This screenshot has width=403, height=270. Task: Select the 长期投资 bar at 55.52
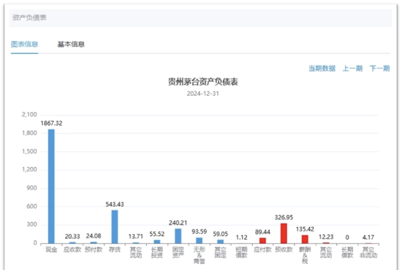click(157, 242)
